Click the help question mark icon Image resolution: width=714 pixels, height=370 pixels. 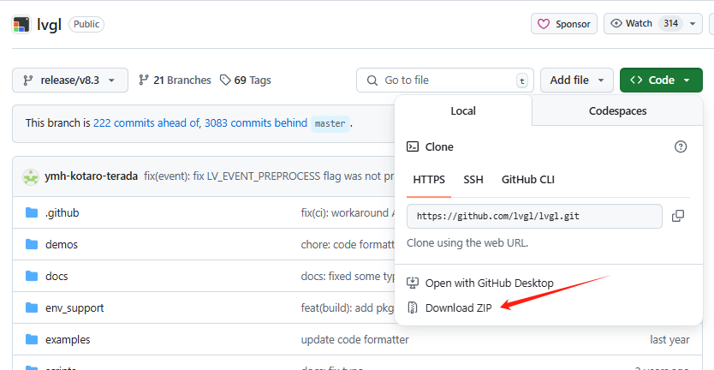pyautogui.click(x=681, y=146)
